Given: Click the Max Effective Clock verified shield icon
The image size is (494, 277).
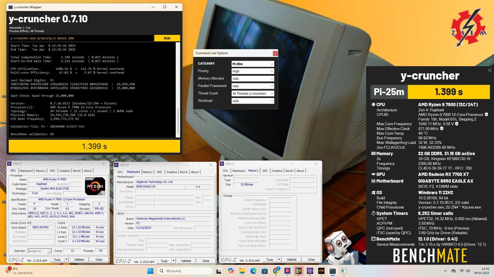Looking at the screenshot, I should pyautogui.click(x=442, y=128).
